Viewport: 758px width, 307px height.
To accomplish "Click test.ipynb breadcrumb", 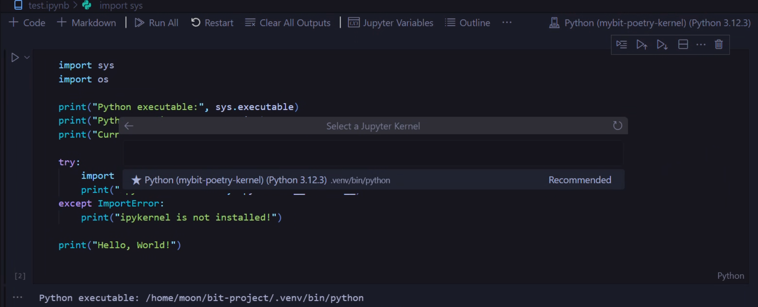I will pyautogui.click(x=49, y=5).
